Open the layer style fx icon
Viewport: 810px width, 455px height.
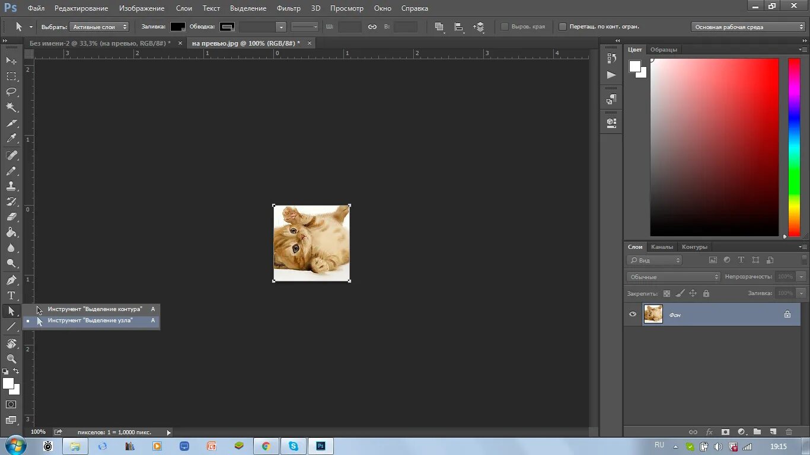click(x=709, y=432)
